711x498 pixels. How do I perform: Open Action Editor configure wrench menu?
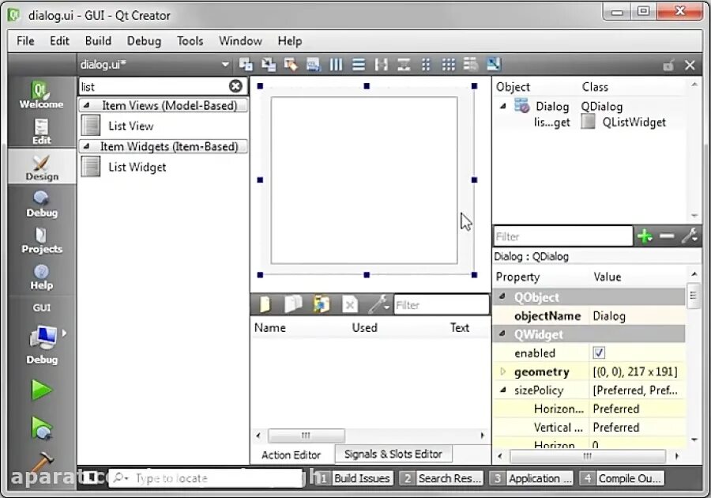click(x=379, y=304)
